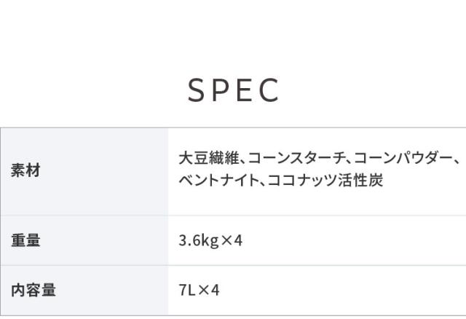
Task: Click the letter E in SPEC
Action: [243, 90]
